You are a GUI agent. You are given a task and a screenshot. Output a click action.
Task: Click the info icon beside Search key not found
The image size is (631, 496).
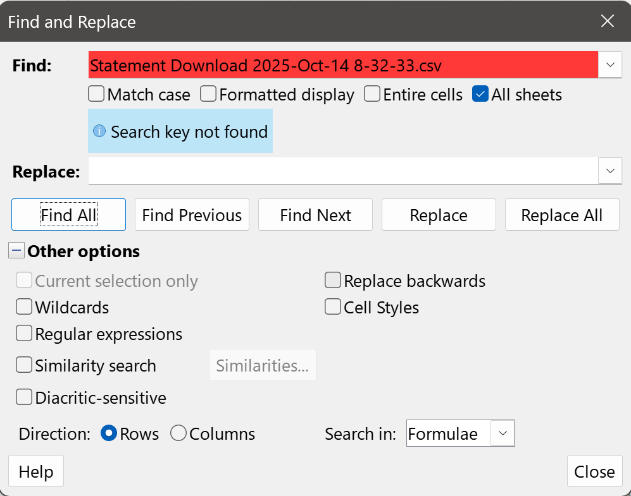point(99,131)
